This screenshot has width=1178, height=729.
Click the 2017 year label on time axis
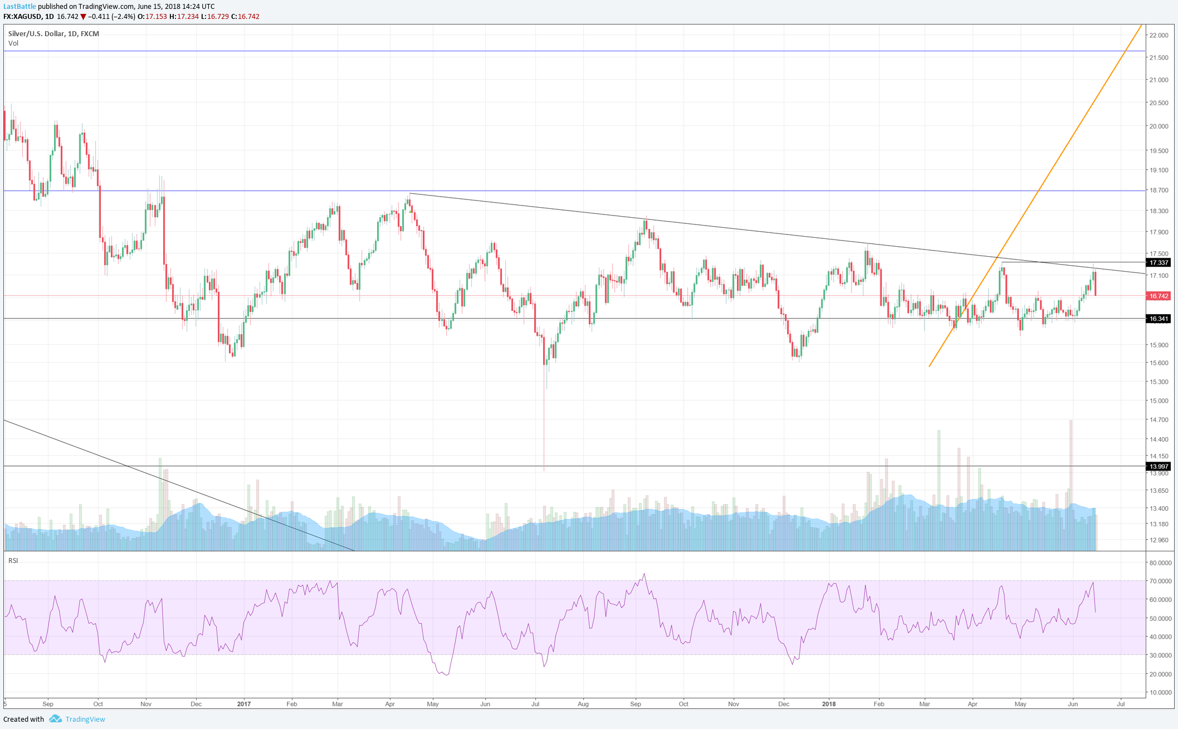point(244,704)
